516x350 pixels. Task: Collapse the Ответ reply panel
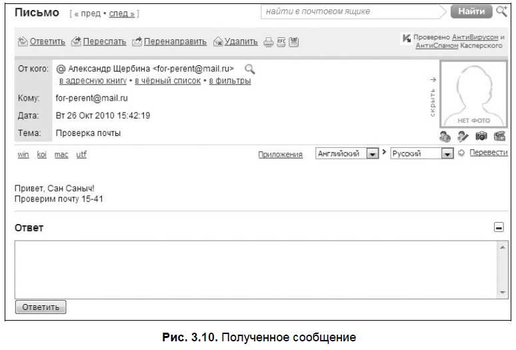tap(499, 227)
